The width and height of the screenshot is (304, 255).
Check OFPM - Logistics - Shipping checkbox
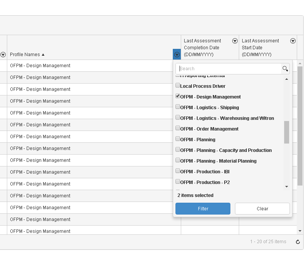click(x=178, y=107)
